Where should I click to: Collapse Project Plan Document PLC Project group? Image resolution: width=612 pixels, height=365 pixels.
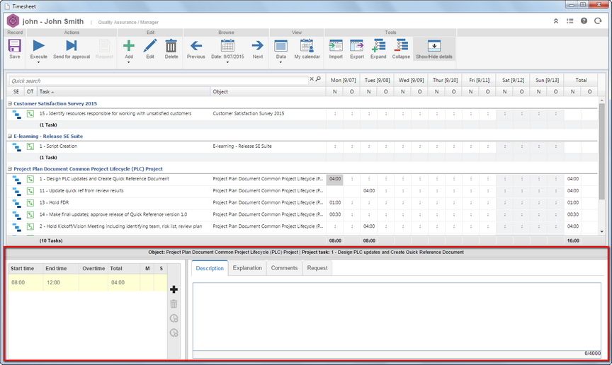pos(10,169)
